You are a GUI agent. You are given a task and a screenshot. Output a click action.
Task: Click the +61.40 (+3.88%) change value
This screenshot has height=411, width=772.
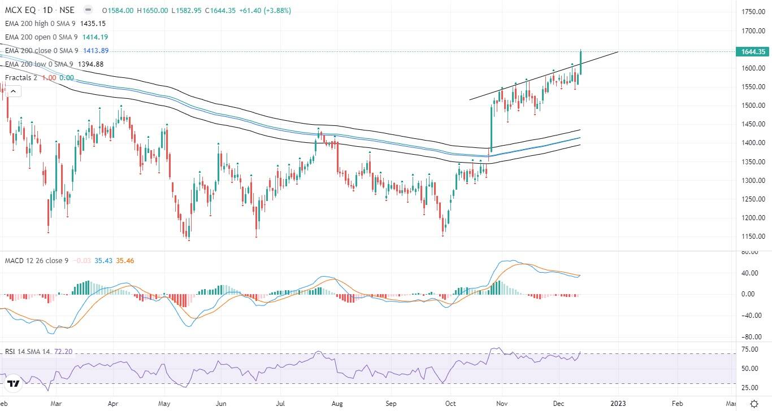(265, 10)
